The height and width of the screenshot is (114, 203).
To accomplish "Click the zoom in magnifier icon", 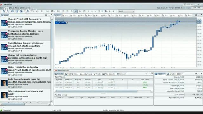I will (x=110, y=11).
